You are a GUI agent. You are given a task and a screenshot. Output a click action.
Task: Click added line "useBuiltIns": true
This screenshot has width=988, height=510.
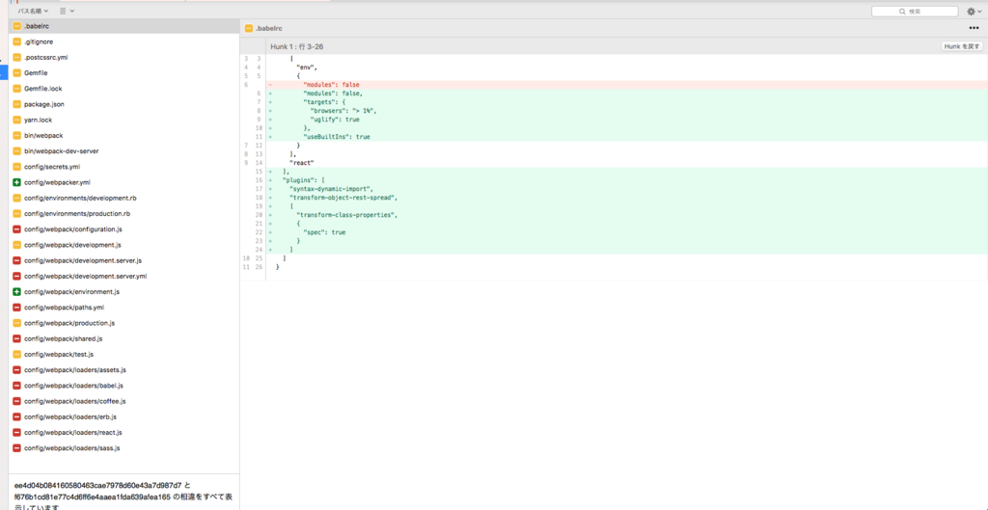pyautogui.click(x=627, y=137)
